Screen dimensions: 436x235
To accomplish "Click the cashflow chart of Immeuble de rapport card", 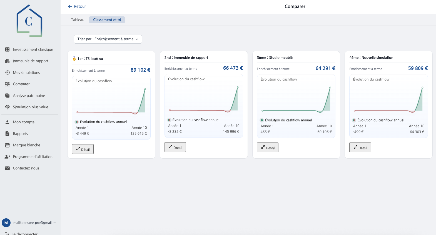I will pos(204,99).
